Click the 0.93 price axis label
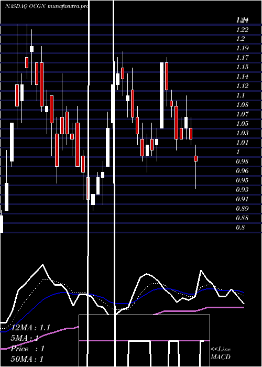The image size is (262, 367). (x=242, y=190)
